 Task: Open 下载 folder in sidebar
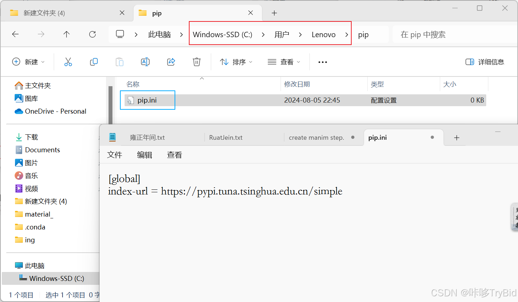(26, 137)
